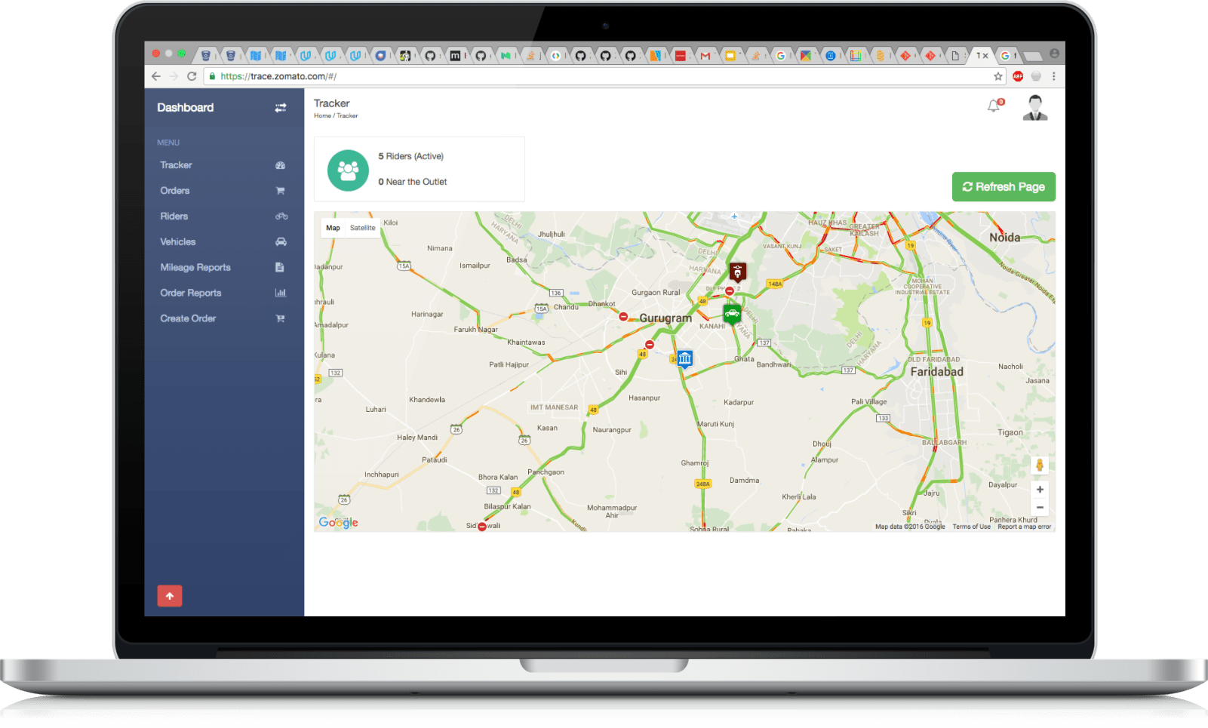Click the browser forward arrow
1208x728 pixels.
point(174,76)
